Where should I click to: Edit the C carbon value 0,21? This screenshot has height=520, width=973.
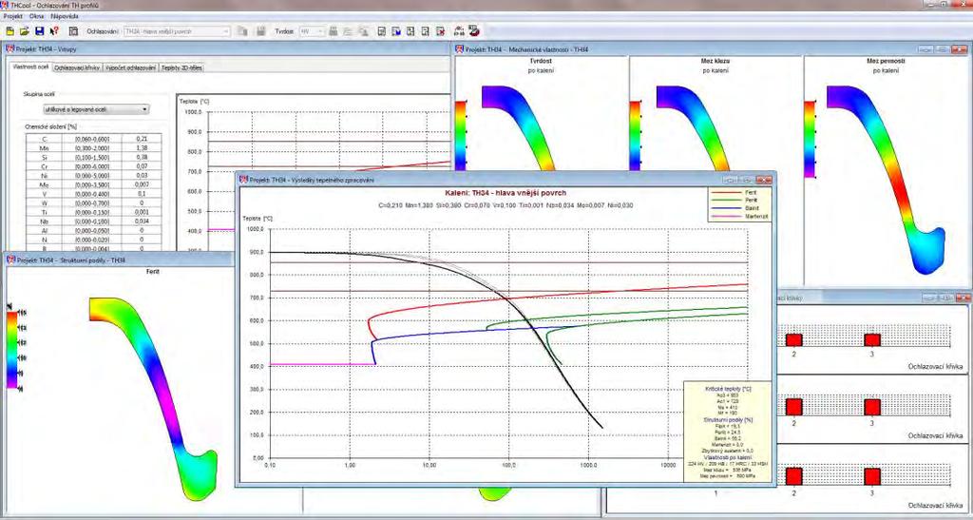click(142, 140)
